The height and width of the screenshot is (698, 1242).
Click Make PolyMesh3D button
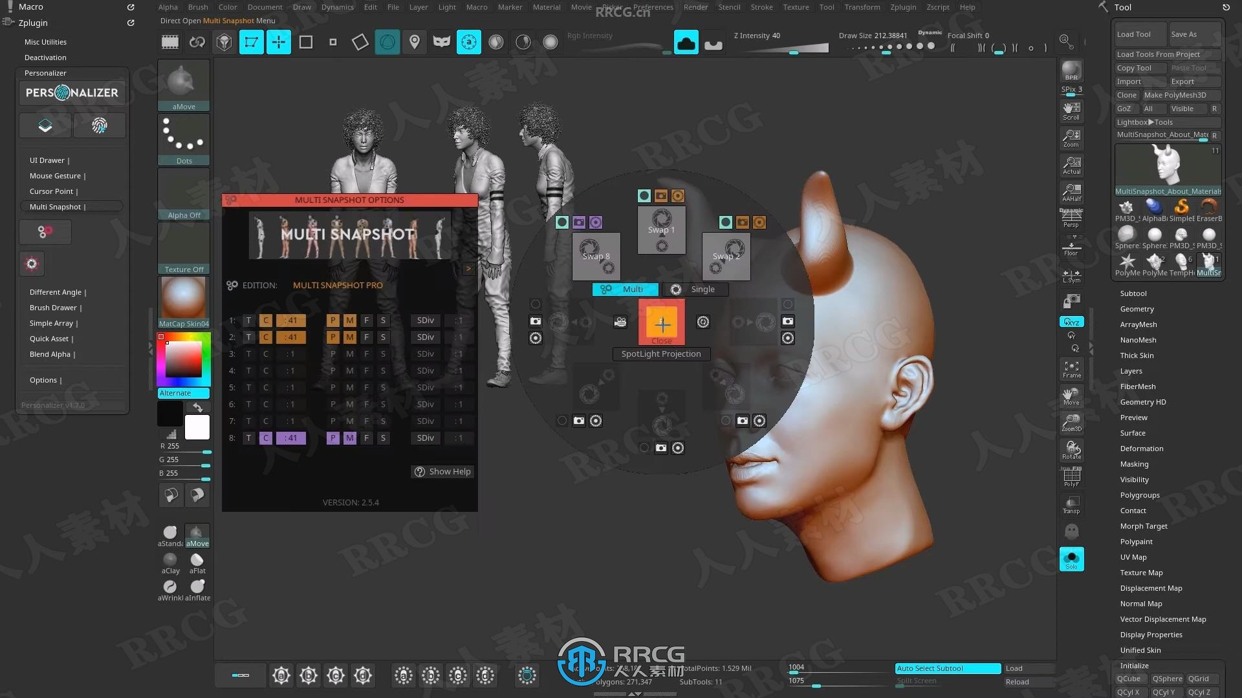pos(1181,95)
